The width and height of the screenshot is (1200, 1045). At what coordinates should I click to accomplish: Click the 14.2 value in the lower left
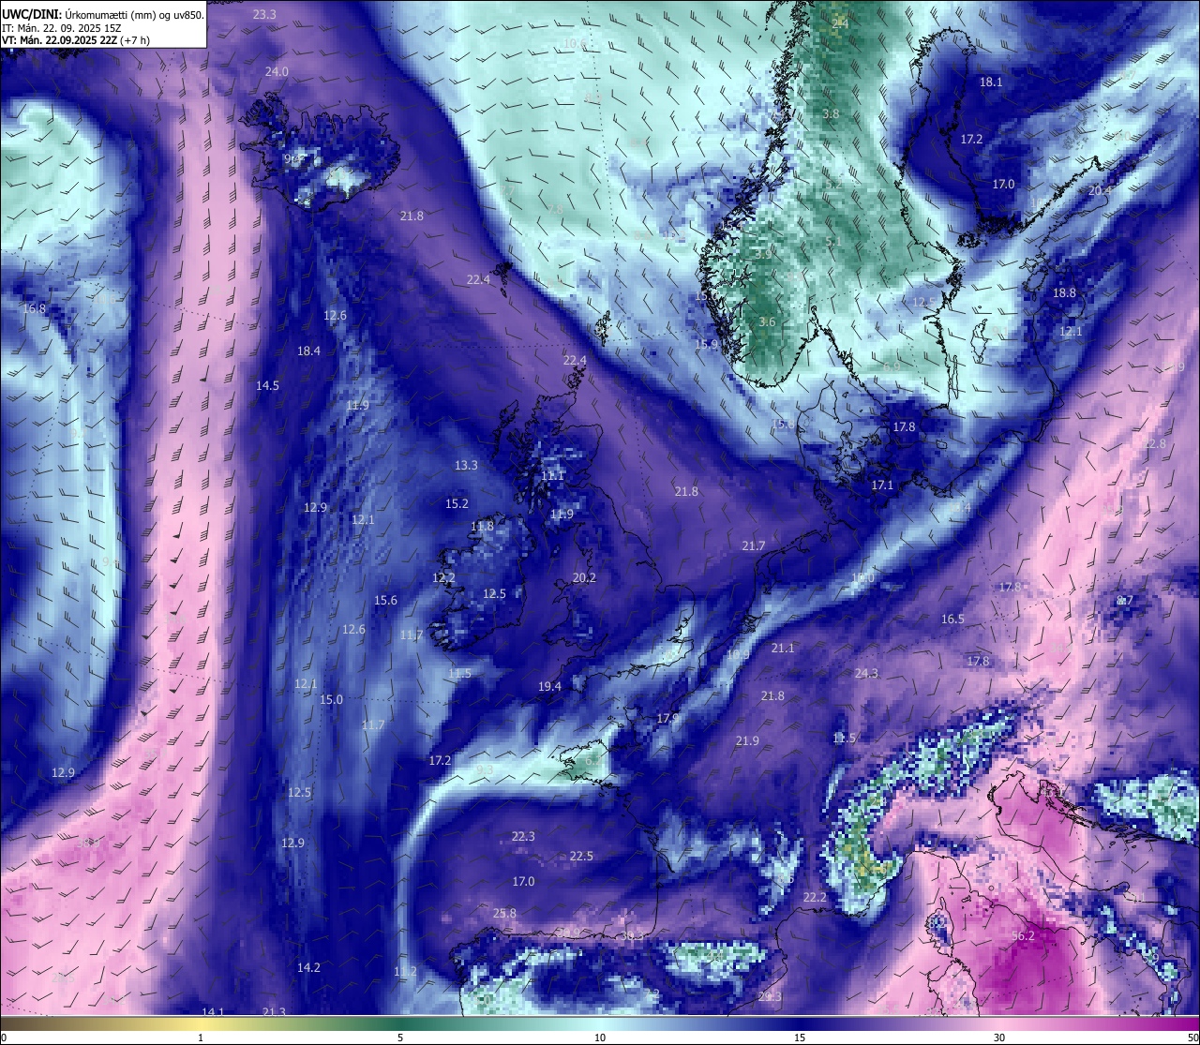[308, 967]
